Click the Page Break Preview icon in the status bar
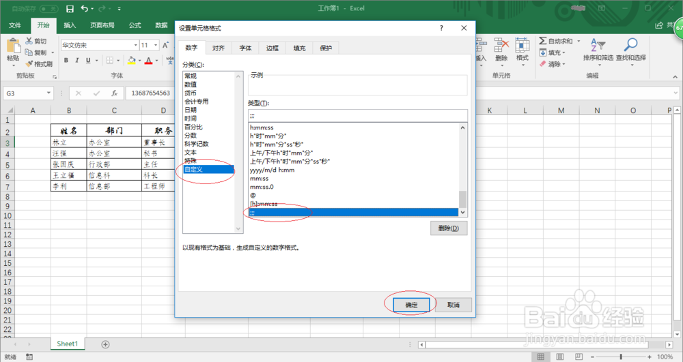Viewport: 683px width, 362px height. pos(579,357)
